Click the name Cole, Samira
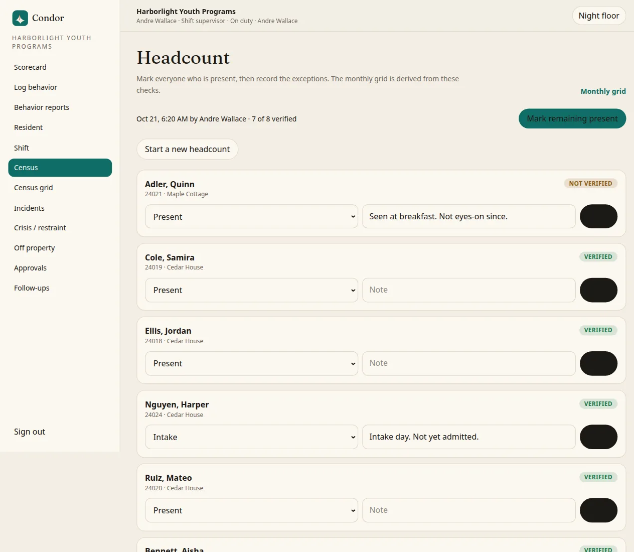The image size is (634, 552). [x=170, y=257]
